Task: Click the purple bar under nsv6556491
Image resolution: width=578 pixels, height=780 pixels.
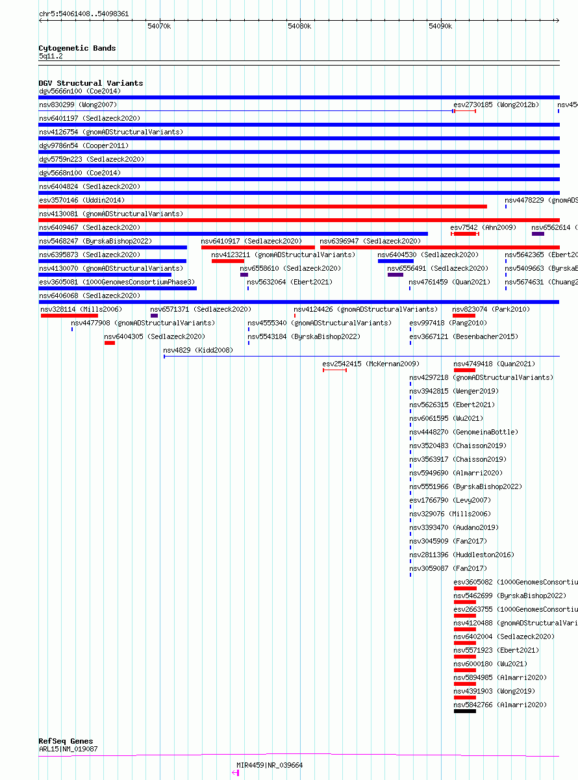Action: click(x=396, y=275)
